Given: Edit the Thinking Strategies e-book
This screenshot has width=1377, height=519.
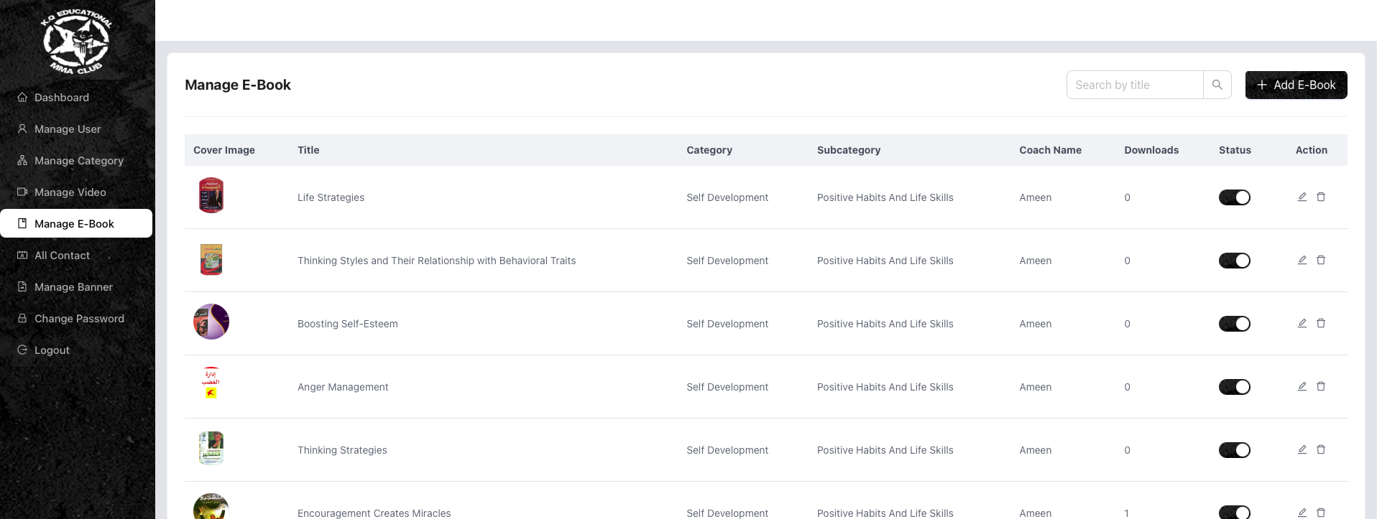Looking at the screenshot, I should [x=1302, y=449].
